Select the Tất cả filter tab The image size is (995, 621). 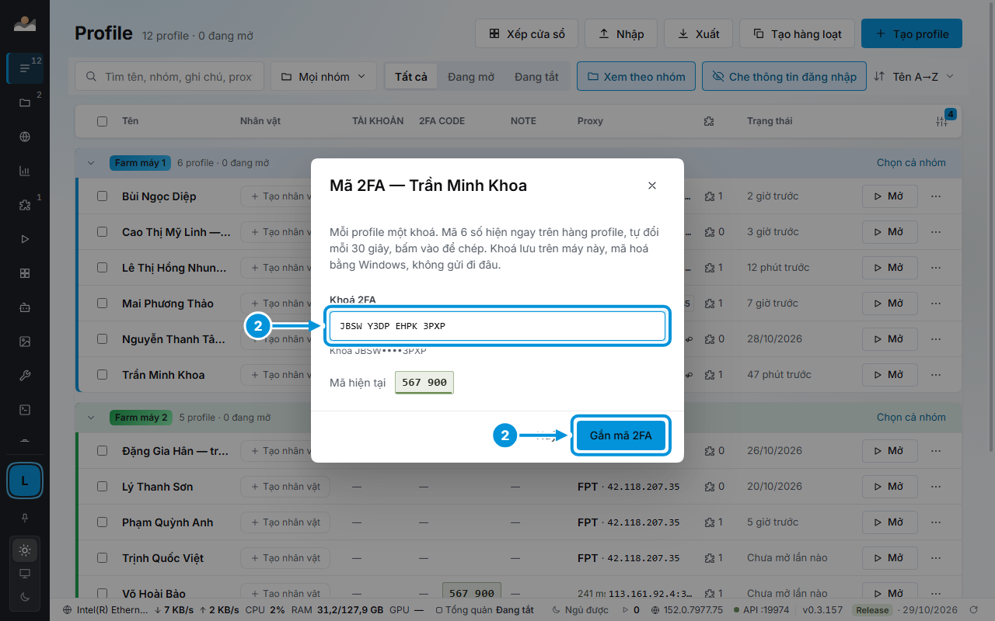click(x=411, y=77)
